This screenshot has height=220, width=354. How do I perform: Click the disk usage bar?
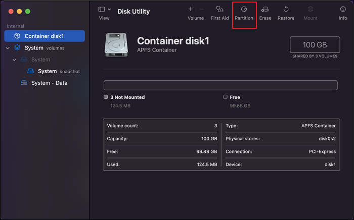(x=220, y=85)
